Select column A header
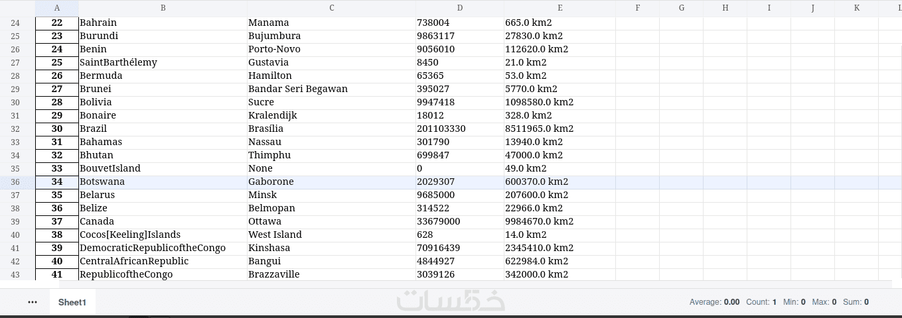Image resolution: width=902 pixels, height=318 pixels. pyautogui.click(x=56, y=8)
